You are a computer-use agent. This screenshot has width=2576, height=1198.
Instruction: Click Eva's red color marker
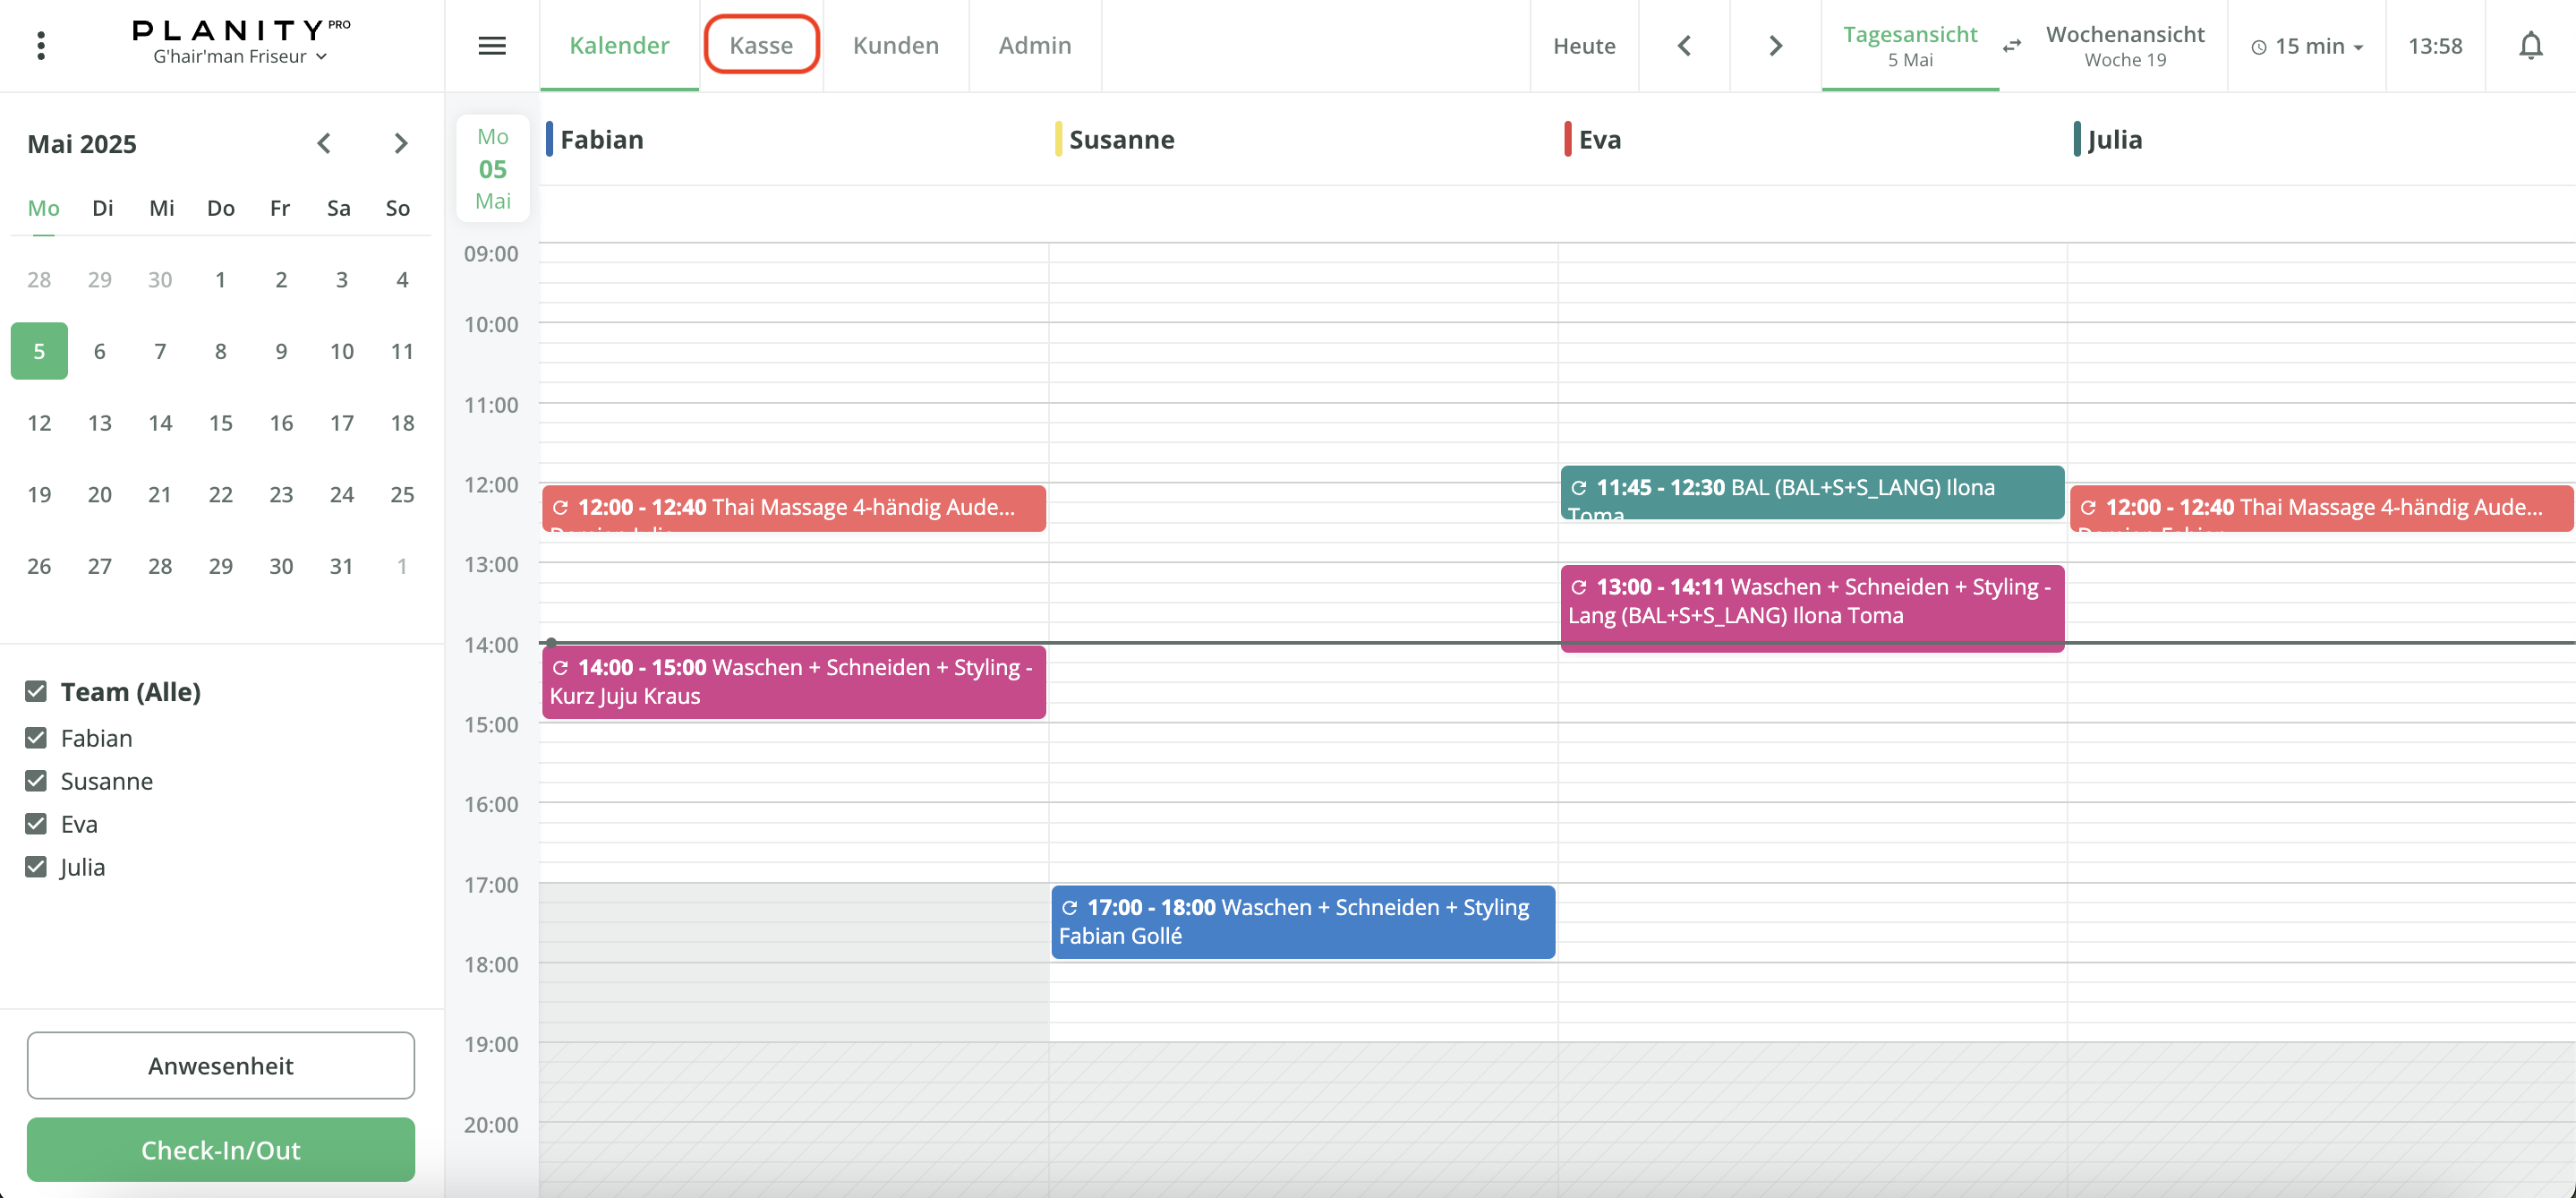click(1567, 139)
